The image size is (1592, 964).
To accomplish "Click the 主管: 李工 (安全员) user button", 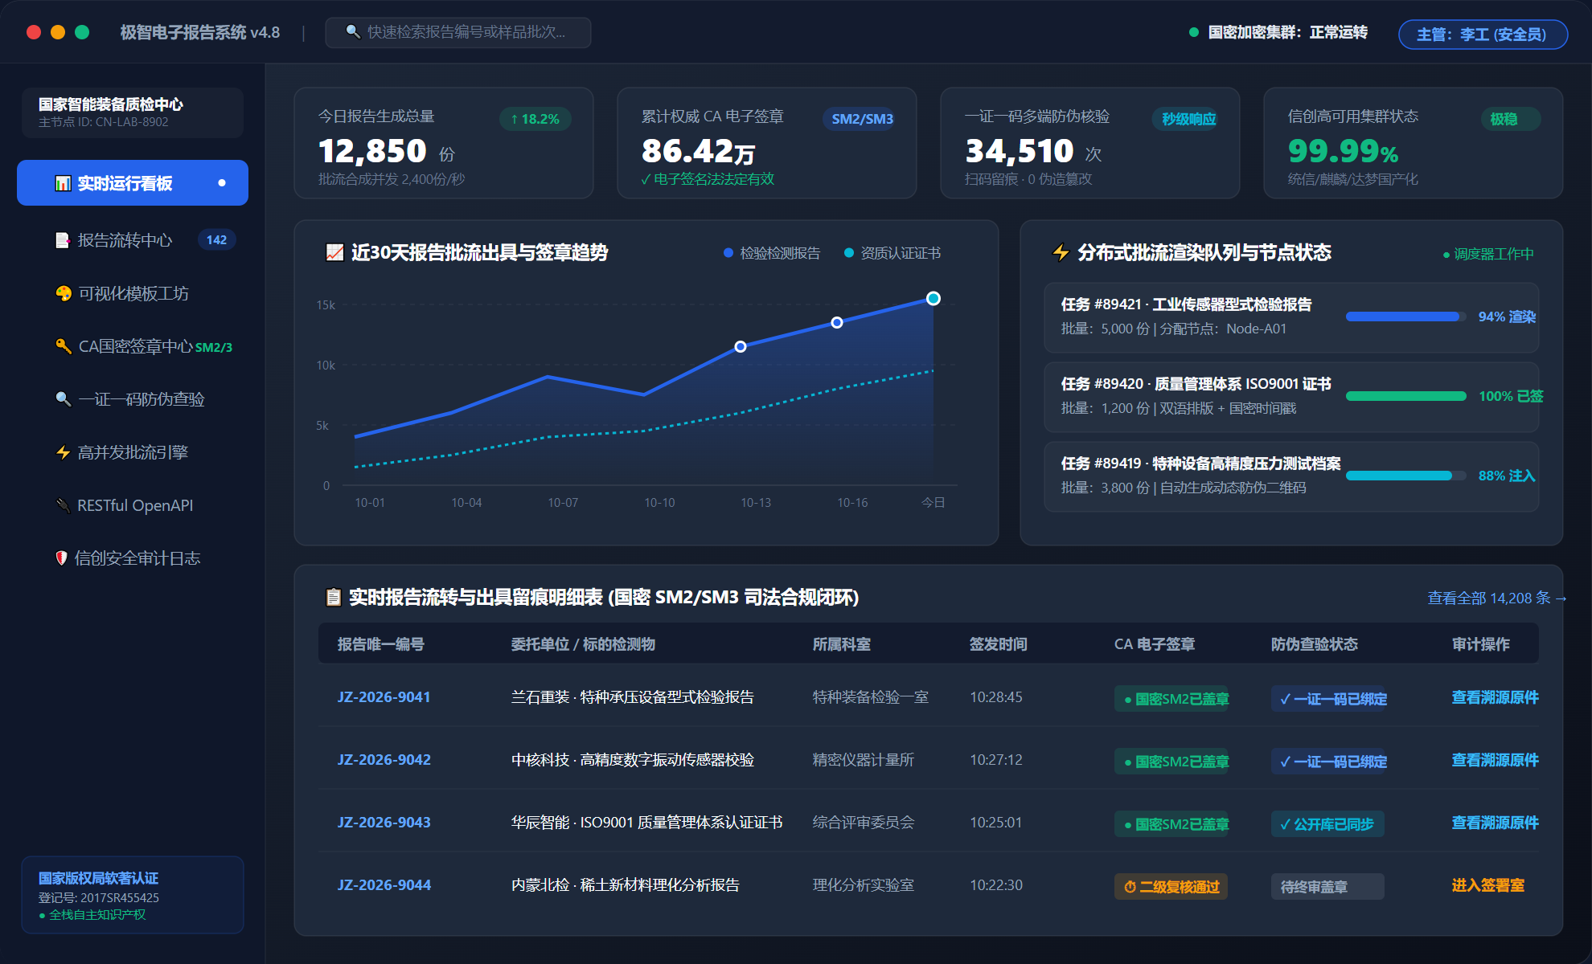I will click(x=1483, y=34).
